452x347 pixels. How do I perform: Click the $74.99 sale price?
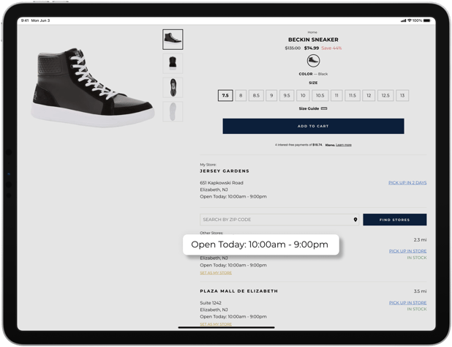pyautogui.click(x=312, y=48)
